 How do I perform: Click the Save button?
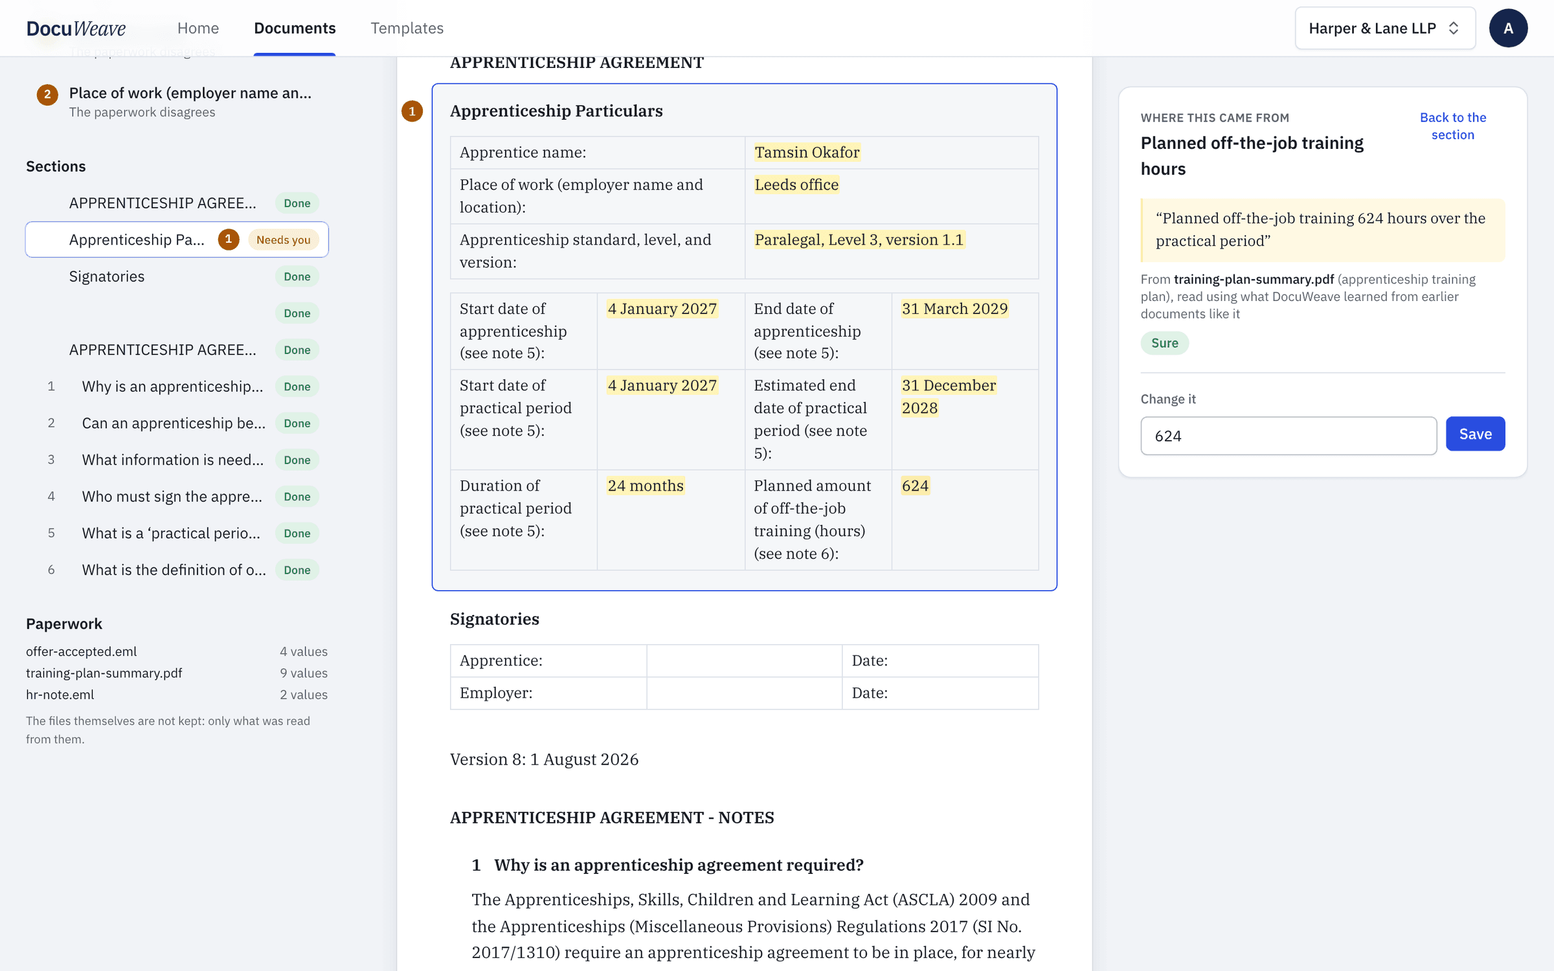[1475, 434]
